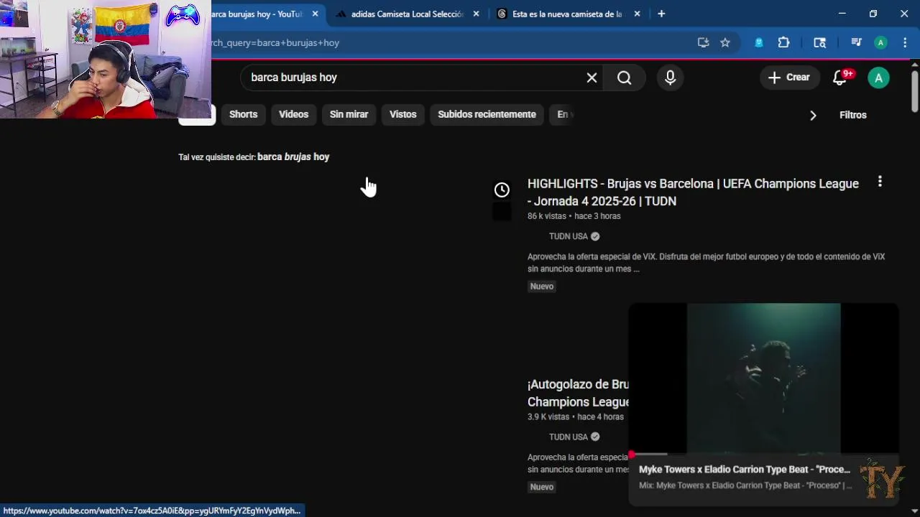Viewport: 920px width, 517px height.
Task: Clear the search box with the X icon
Action: pyautogui.click(x=592, y=78)
